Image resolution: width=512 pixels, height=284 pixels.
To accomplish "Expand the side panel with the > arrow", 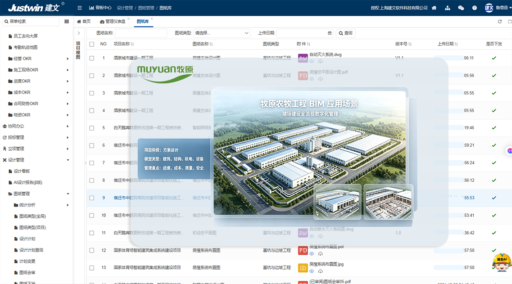I will click(79, 33).
